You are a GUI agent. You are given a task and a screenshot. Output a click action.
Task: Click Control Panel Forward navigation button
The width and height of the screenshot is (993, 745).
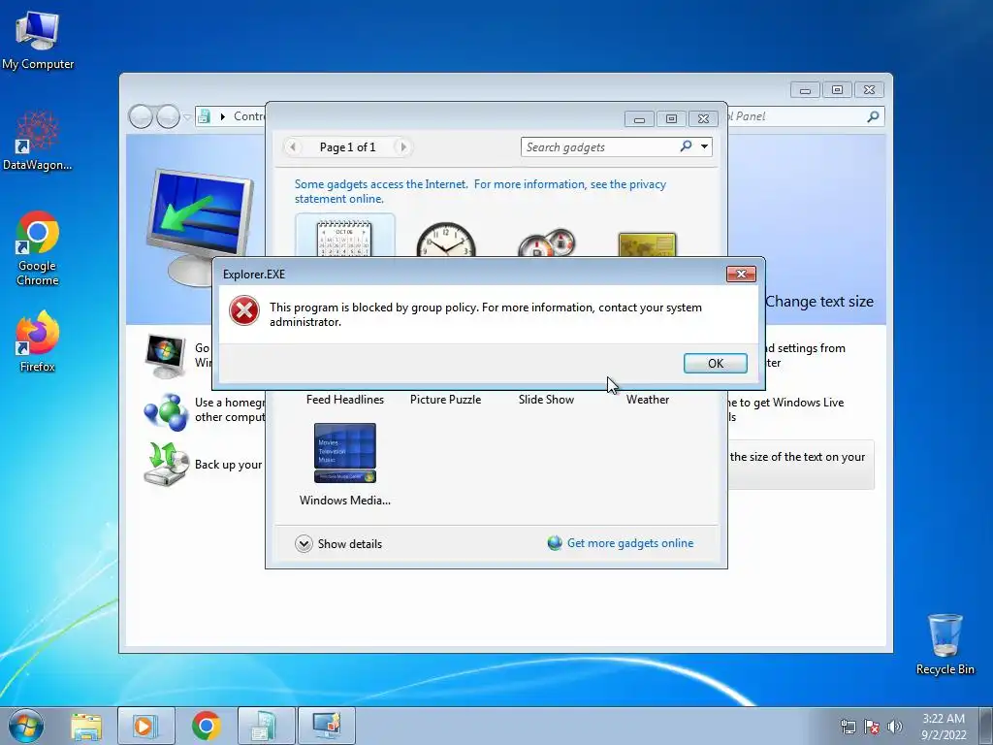coord(168,116)
